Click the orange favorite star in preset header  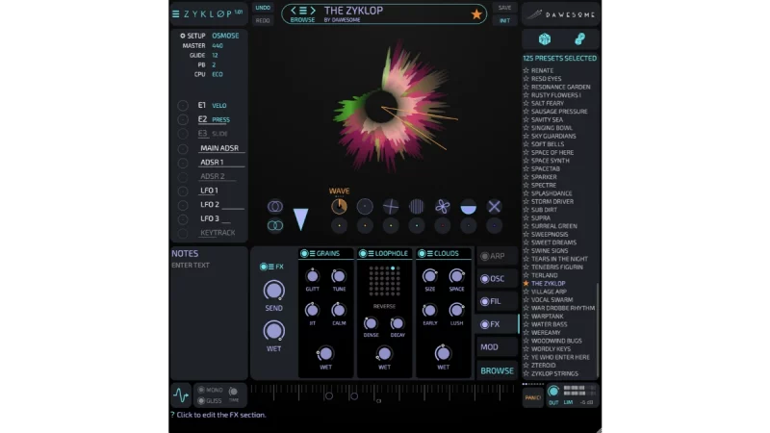[476, 13]
